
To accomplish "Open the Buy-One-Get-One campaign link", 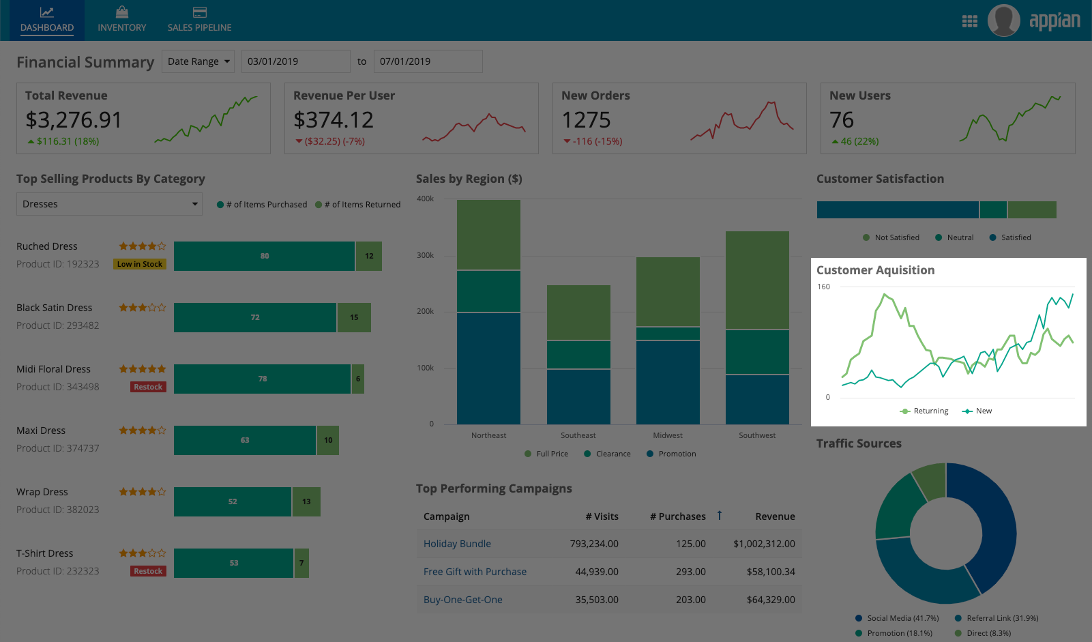I will click(462, 600).
